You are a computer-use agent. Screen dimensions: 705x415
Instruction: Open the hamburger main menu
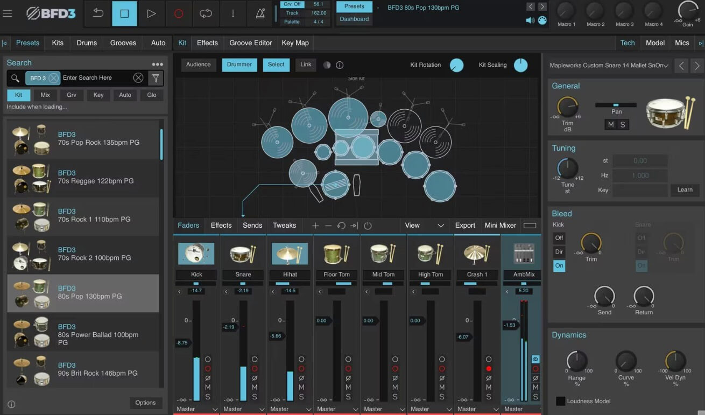(8, 13)
